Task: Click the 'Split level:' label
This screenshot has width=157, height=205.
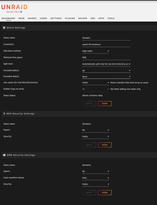Action: pos(8,64)
